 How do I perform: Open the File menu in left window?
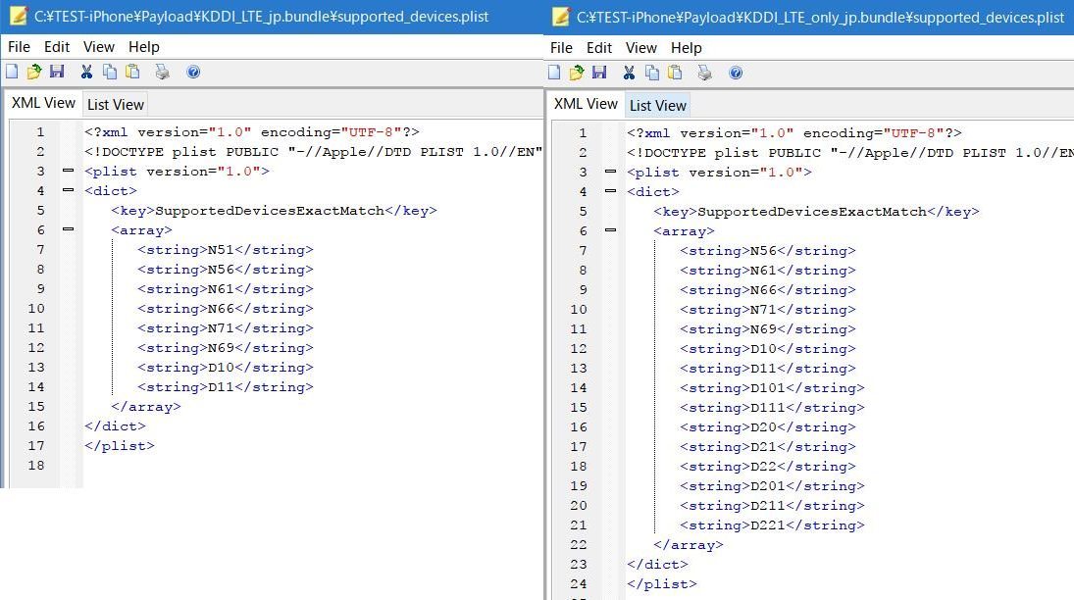pos(19,46)
